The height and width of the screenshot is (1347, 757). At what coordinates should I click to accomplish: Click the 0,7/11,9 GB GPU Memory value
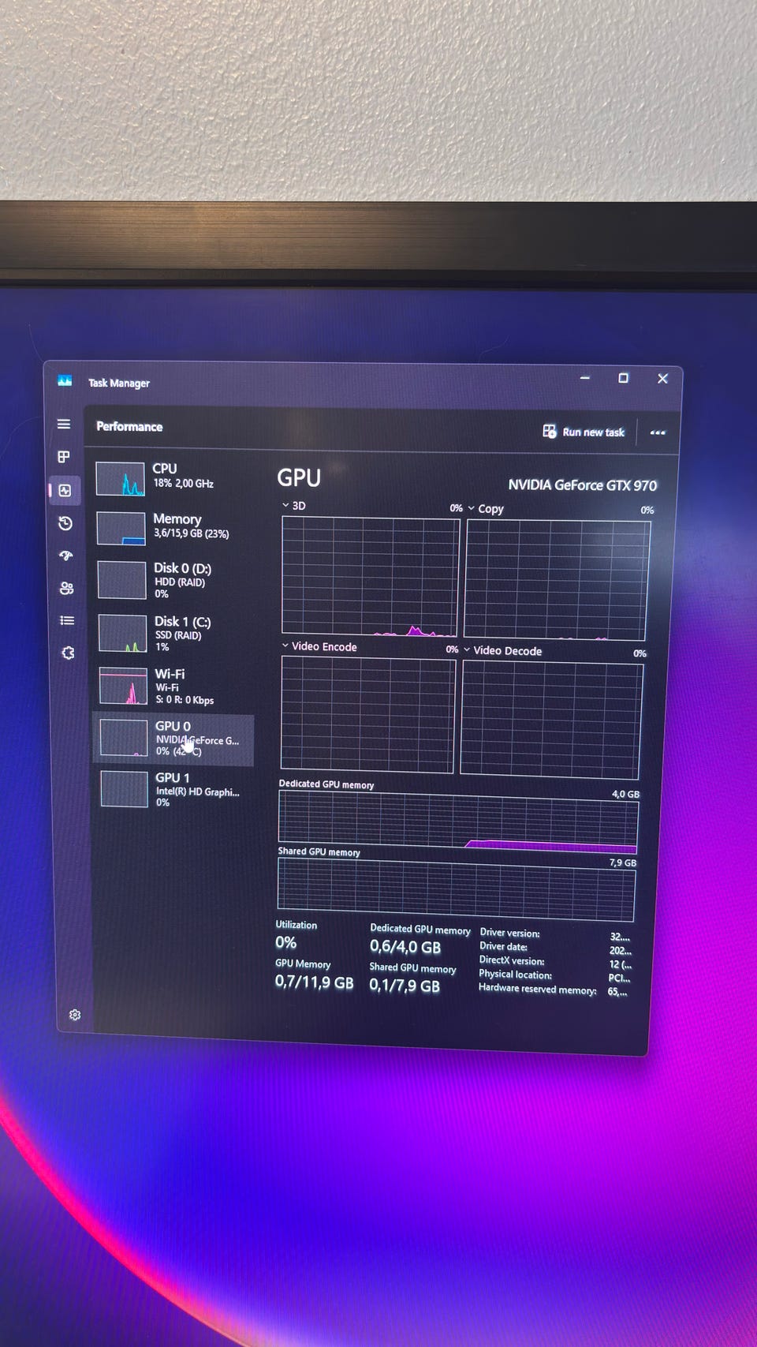[314, 982]
